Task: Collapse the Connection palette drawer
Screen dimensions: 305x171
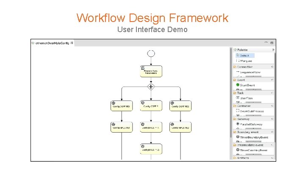Action: (272, 67)
